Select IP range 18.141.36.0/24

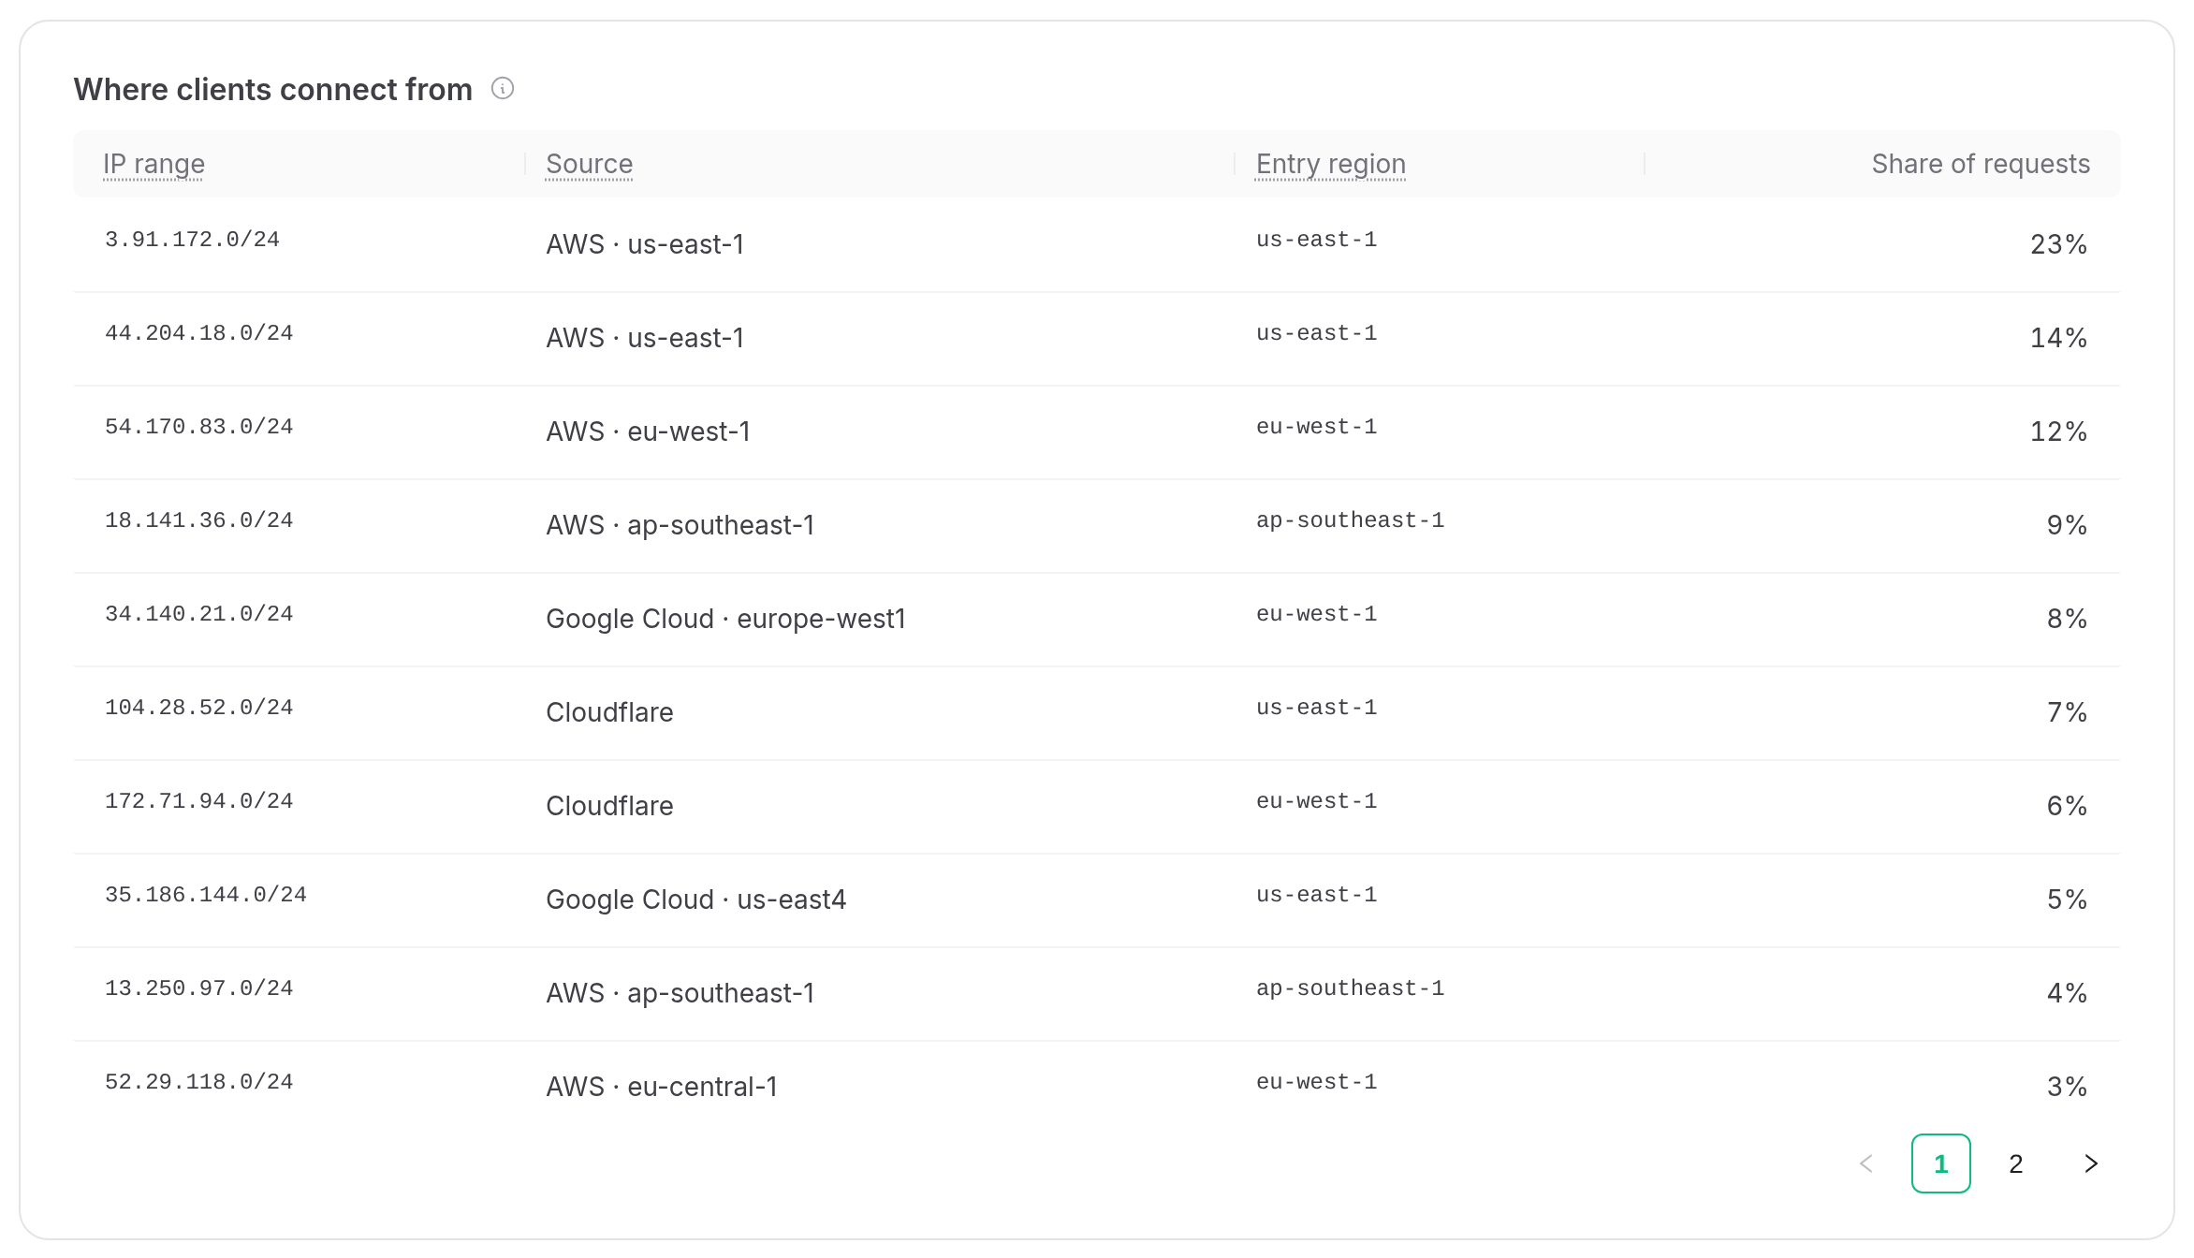coord(198,520)
